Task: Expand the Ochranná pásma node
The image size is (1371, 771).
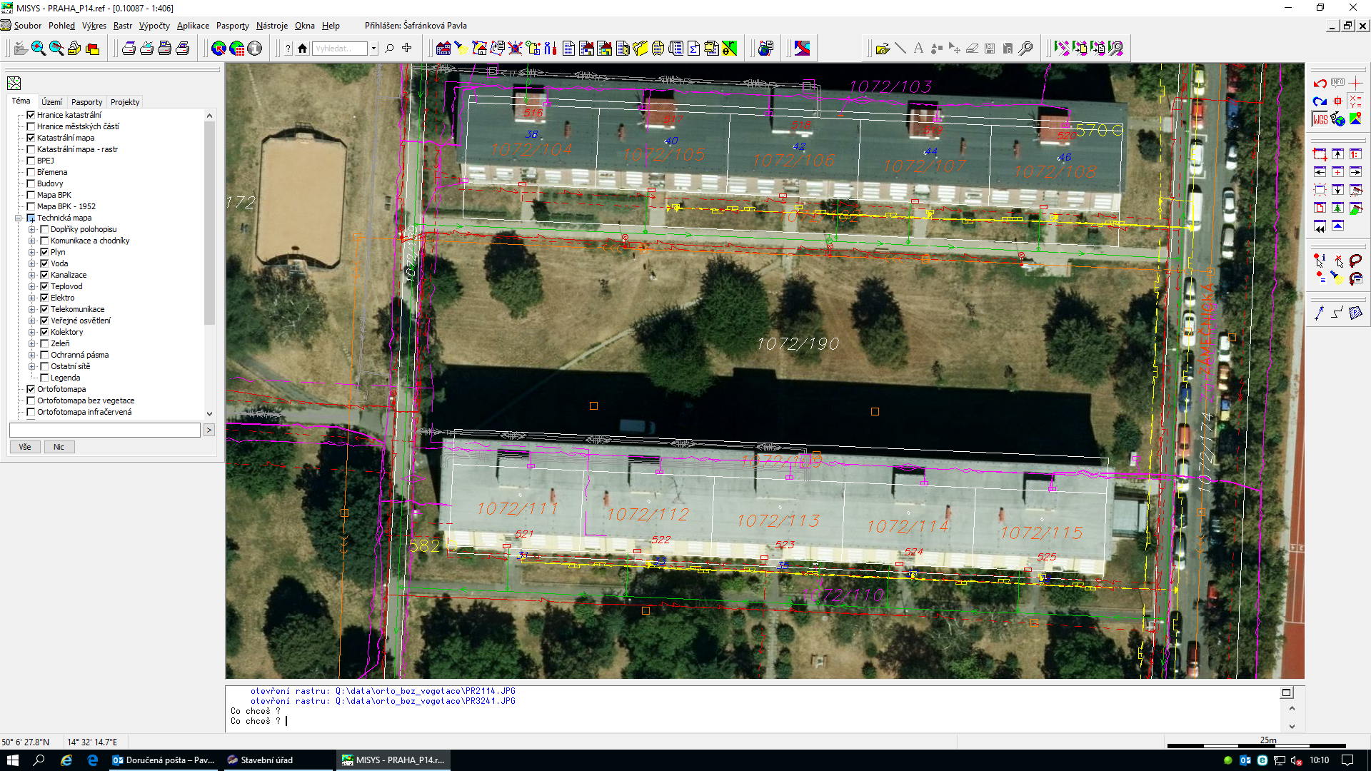Action: [32, 356]
